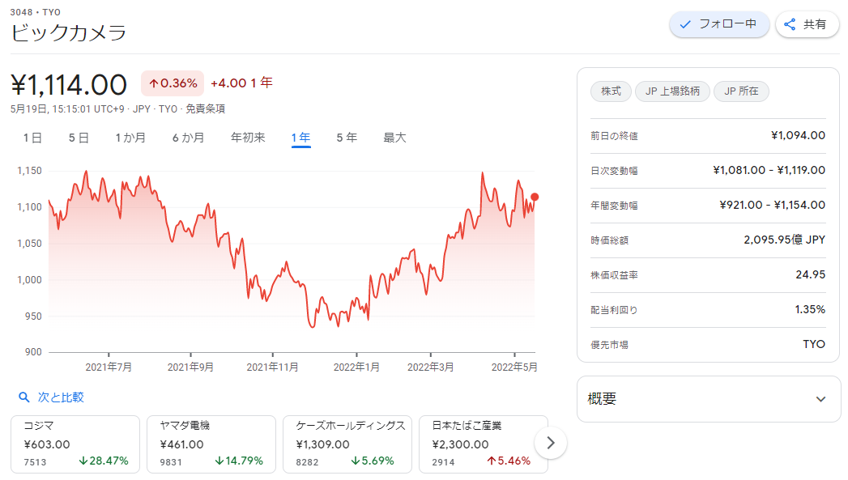Click the 2022年1月 axis label
This screenshot has width=848, height=480.
[x=356, y=367]
